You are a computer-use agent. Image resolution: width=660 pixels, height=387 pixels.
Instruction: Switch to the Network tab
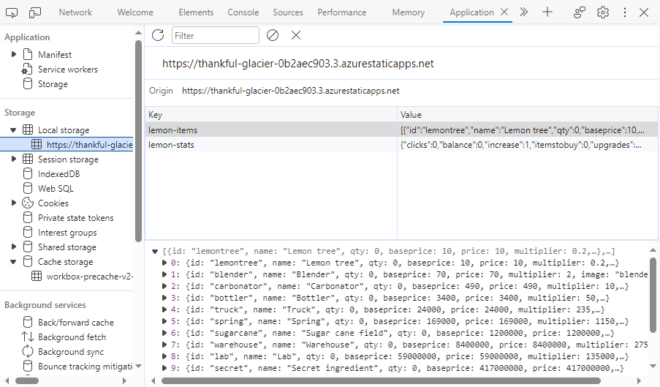click(x=75, y=12)
